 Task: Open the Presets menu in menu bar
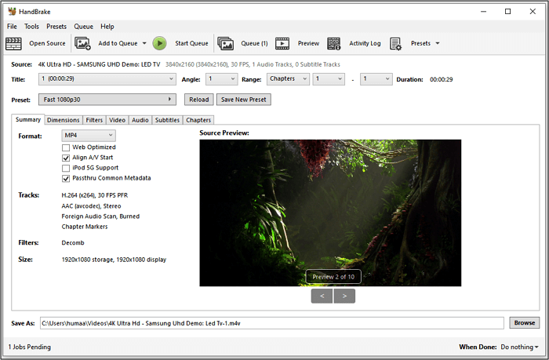tap(56, 27)
